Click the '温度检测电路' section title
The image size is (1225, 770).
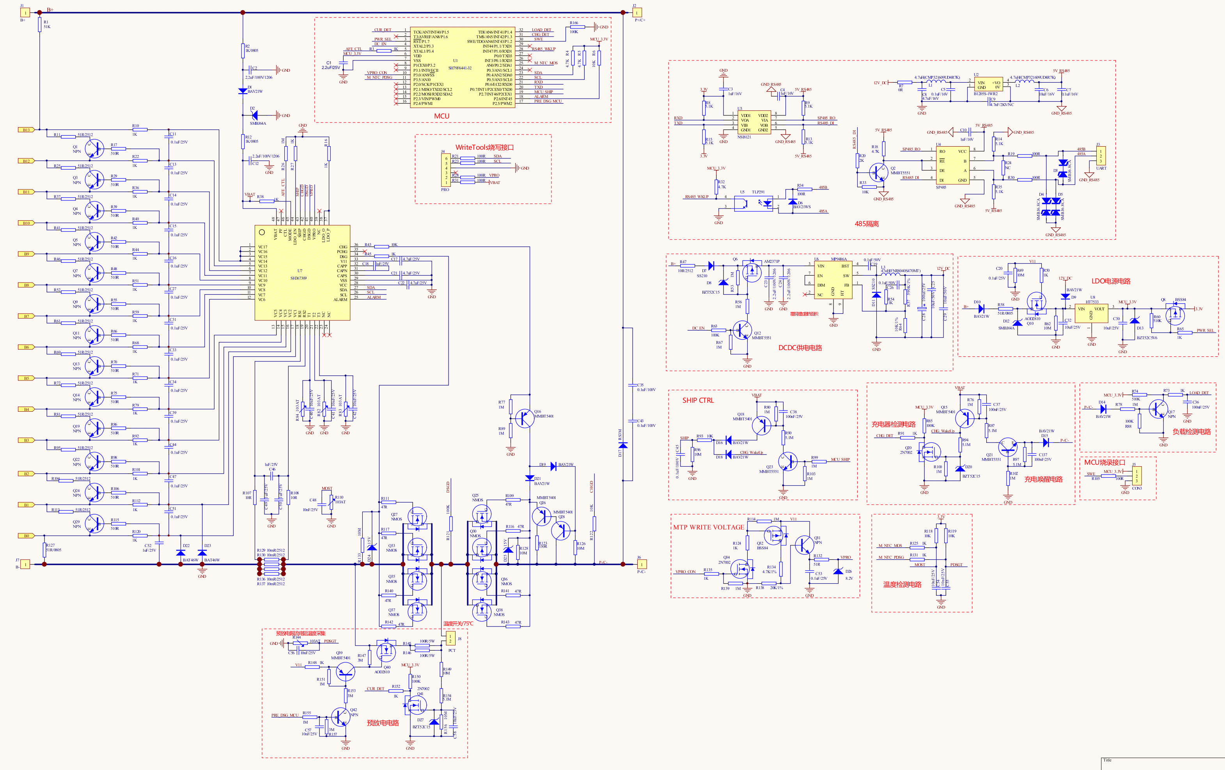(902, 585)
